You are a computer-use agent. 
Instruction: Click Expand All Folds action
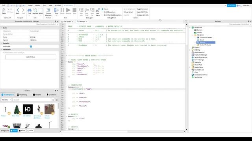[x=142, y=12]
